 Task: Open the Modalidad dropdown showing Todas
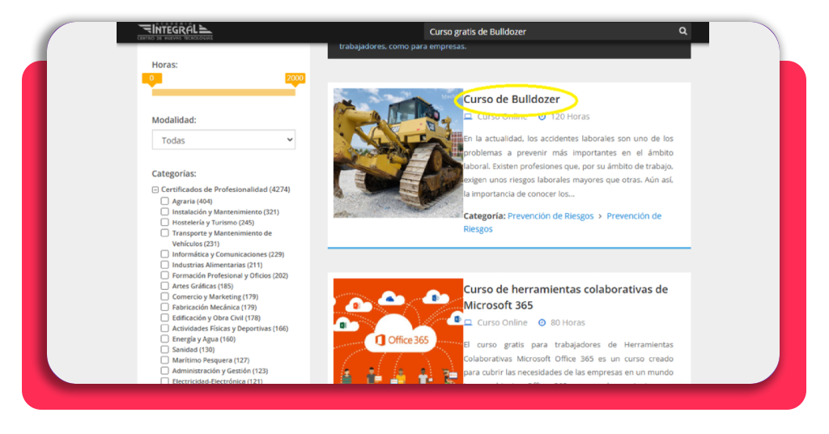tap(223, 140)
